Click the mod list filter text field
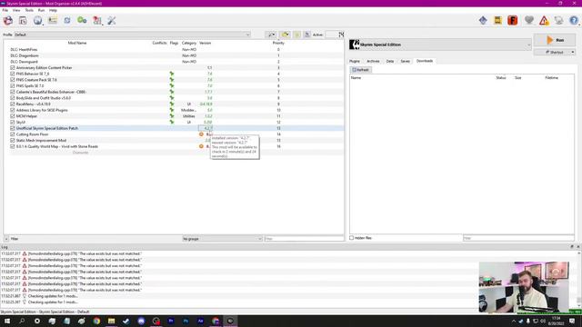The width and height of the screenshot is (582, 327). click(x=304, y=239)
